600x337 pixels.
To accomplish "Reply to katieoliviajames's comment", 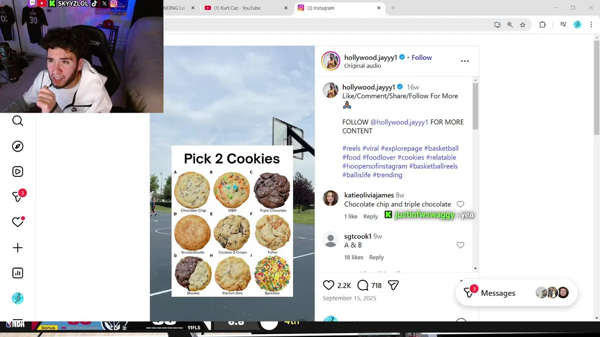I will pos(370,216).
